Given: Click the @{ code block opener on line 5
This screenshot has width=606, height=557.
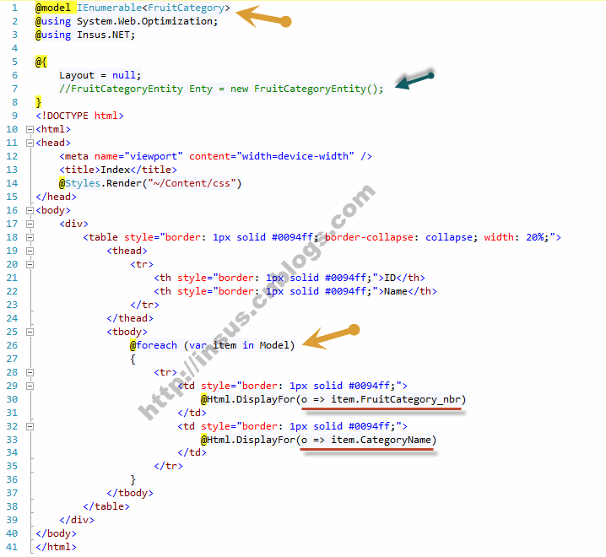Looking at the screenshot, I should (x=41, y=62).
